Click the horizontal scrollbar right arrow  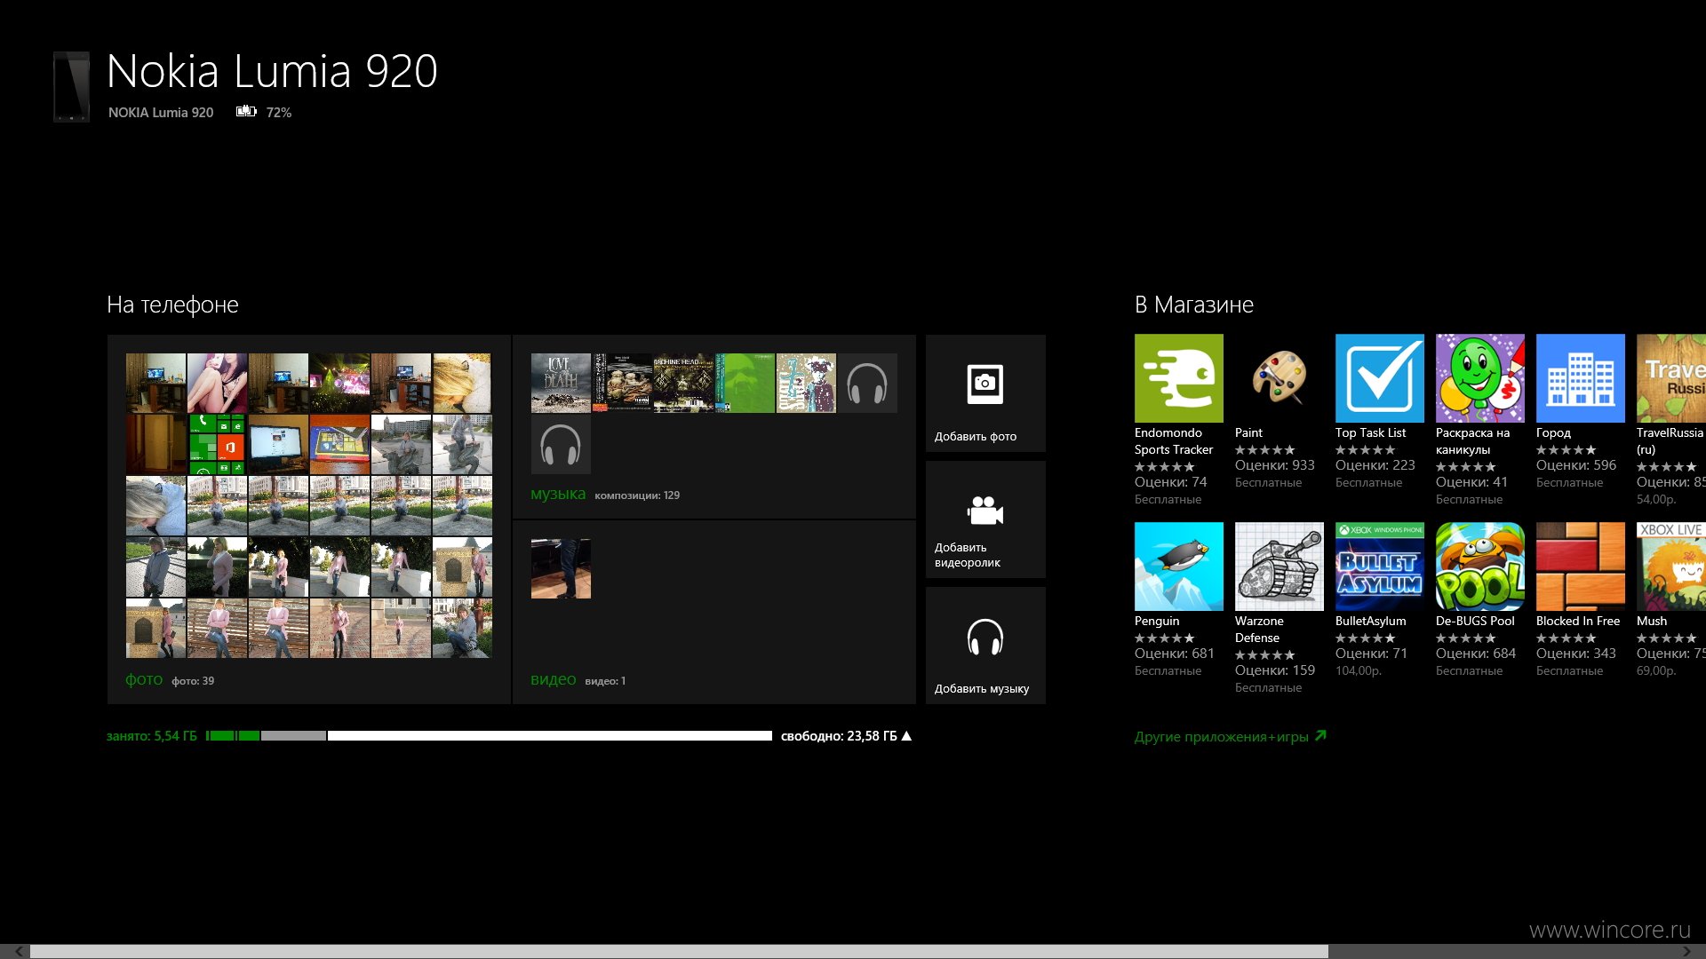coord(1687,951)
